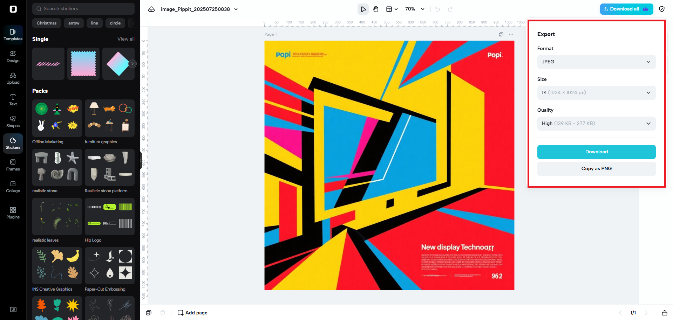Image resolution: width=673 pixels, height=320 pixels.
Task: Open the Format dropdown showing JPEG
Action: (x=596, y=62)
